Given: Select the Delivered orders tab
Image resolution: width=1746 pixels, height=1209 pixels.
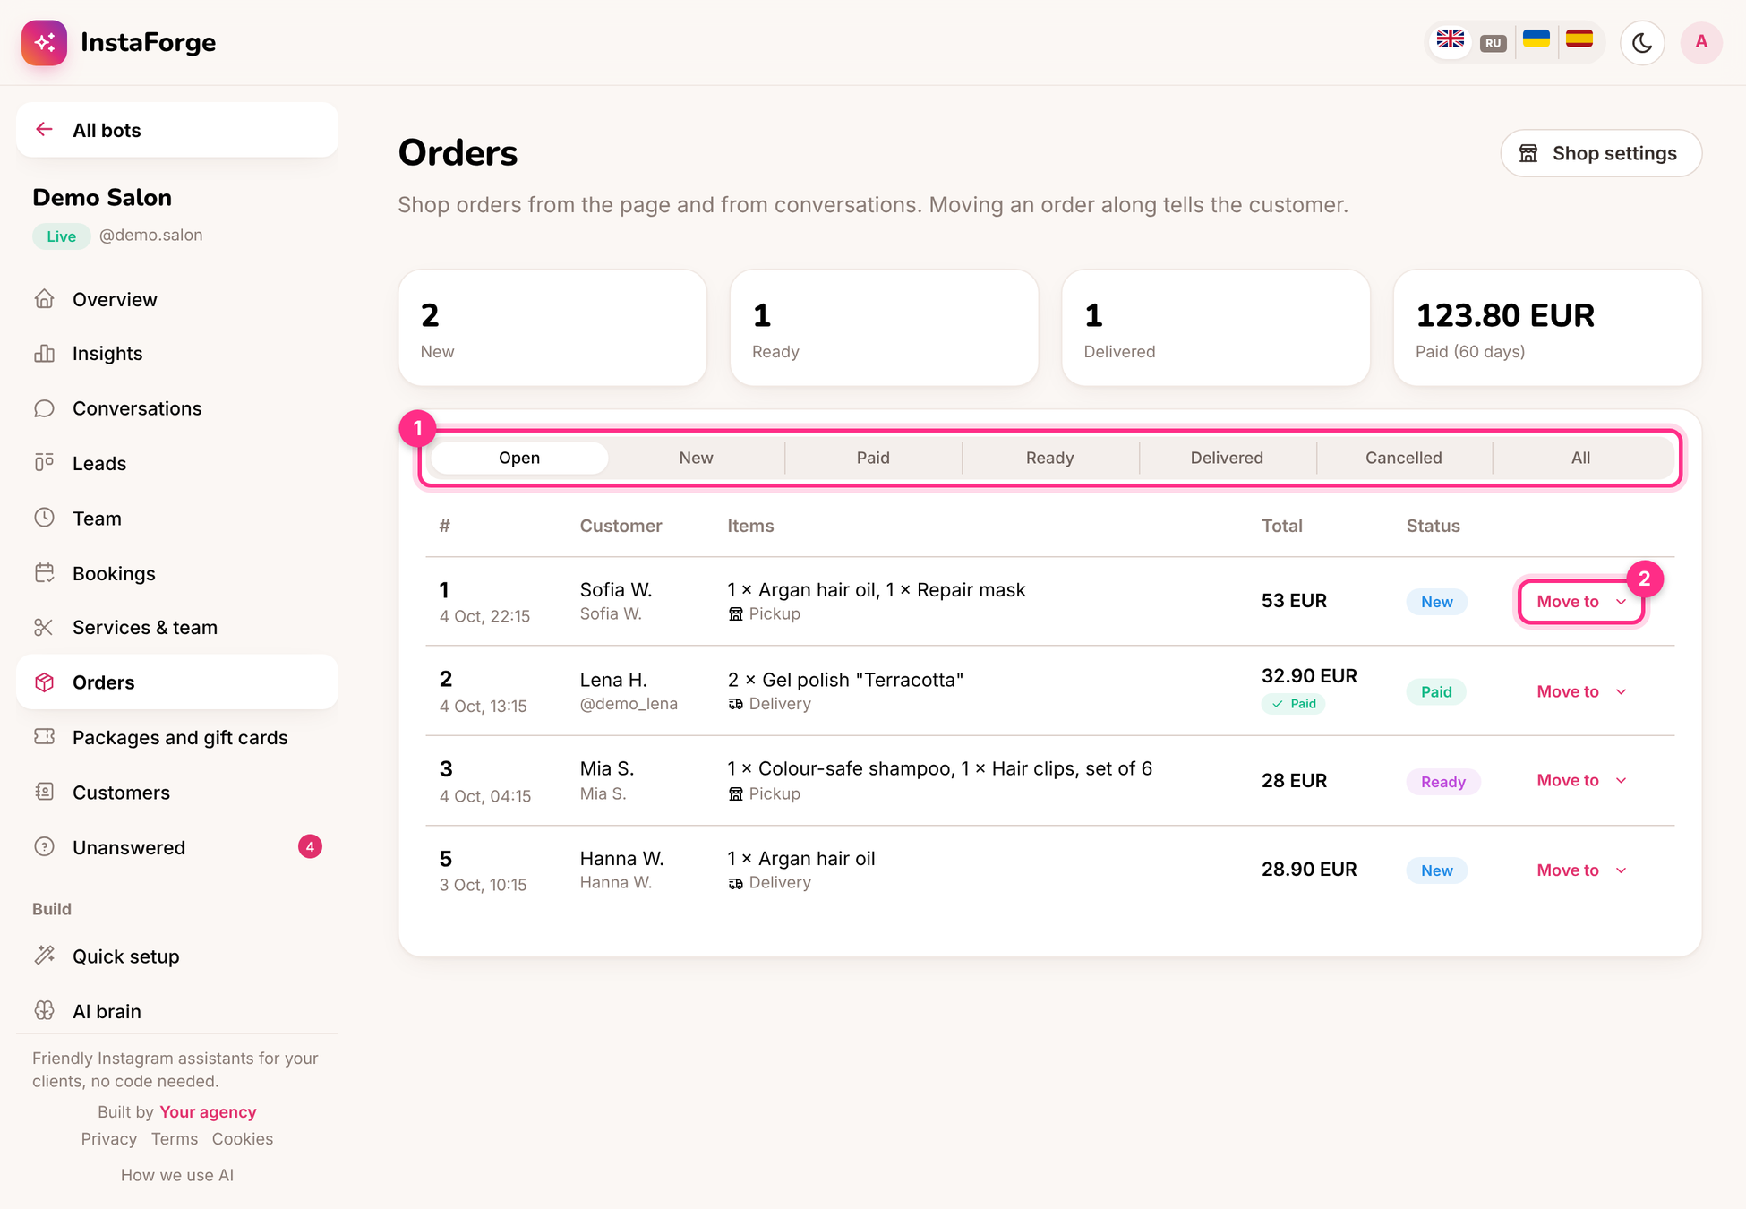Looking at the screenshot, I should point(1227,458).
